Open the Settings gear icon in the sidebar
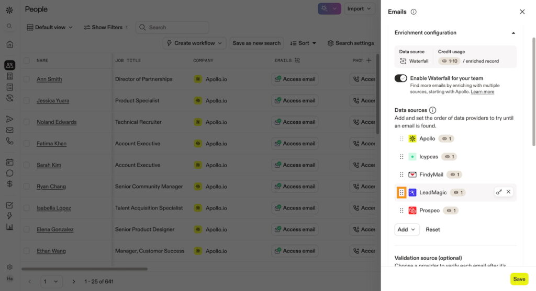 pos(9,267)
